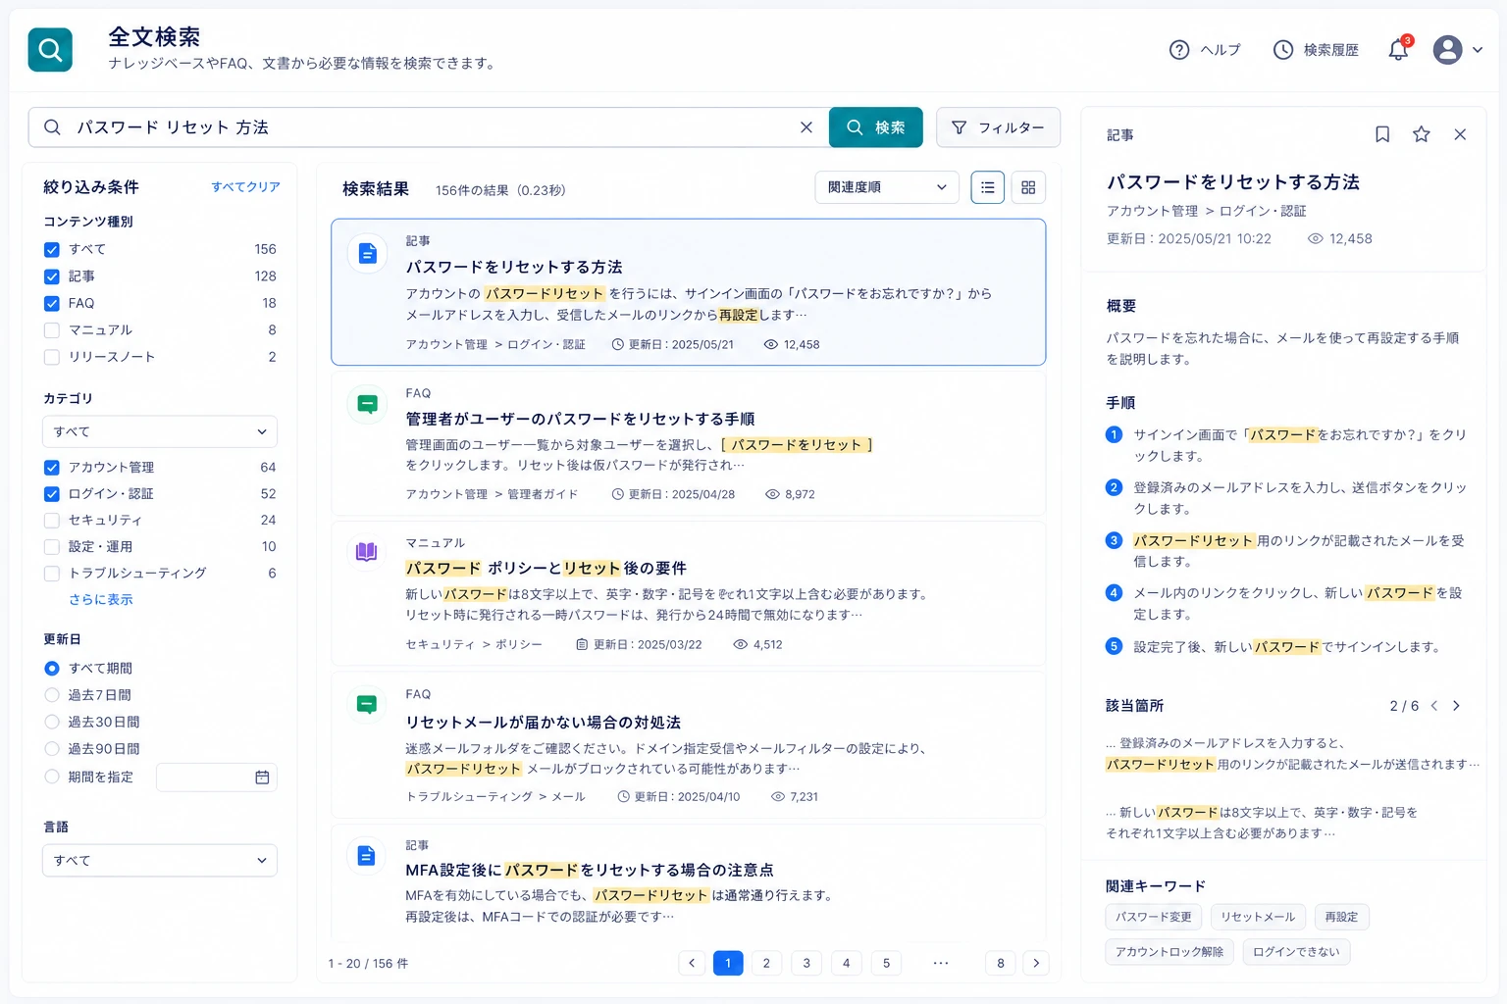Open the 関連度順 sort dropdown
Screen dimensions: 1507x1004
[887, 187]
